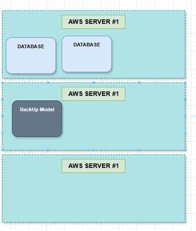Click the bottom-center connection point of selected container
The image size is (196, 231).
(x=93, y=150)
